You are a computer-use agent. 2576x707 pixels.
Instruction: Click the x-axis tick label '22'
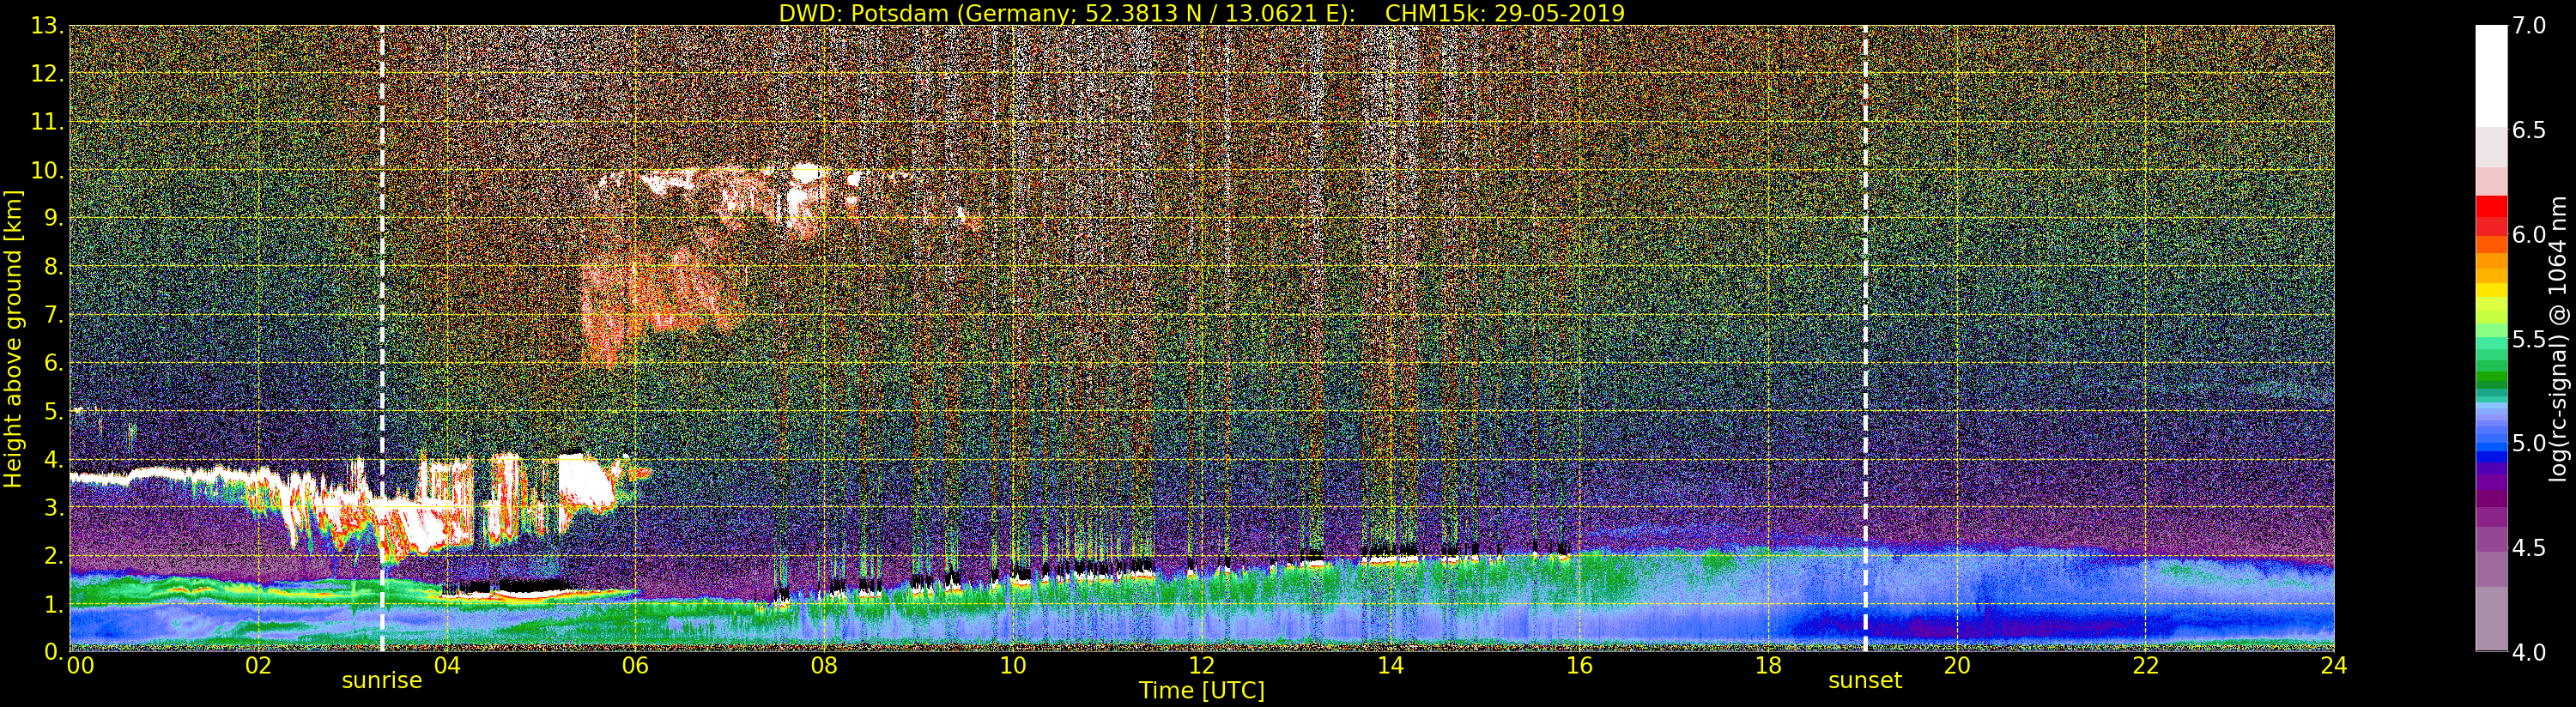click(2146, 665)
